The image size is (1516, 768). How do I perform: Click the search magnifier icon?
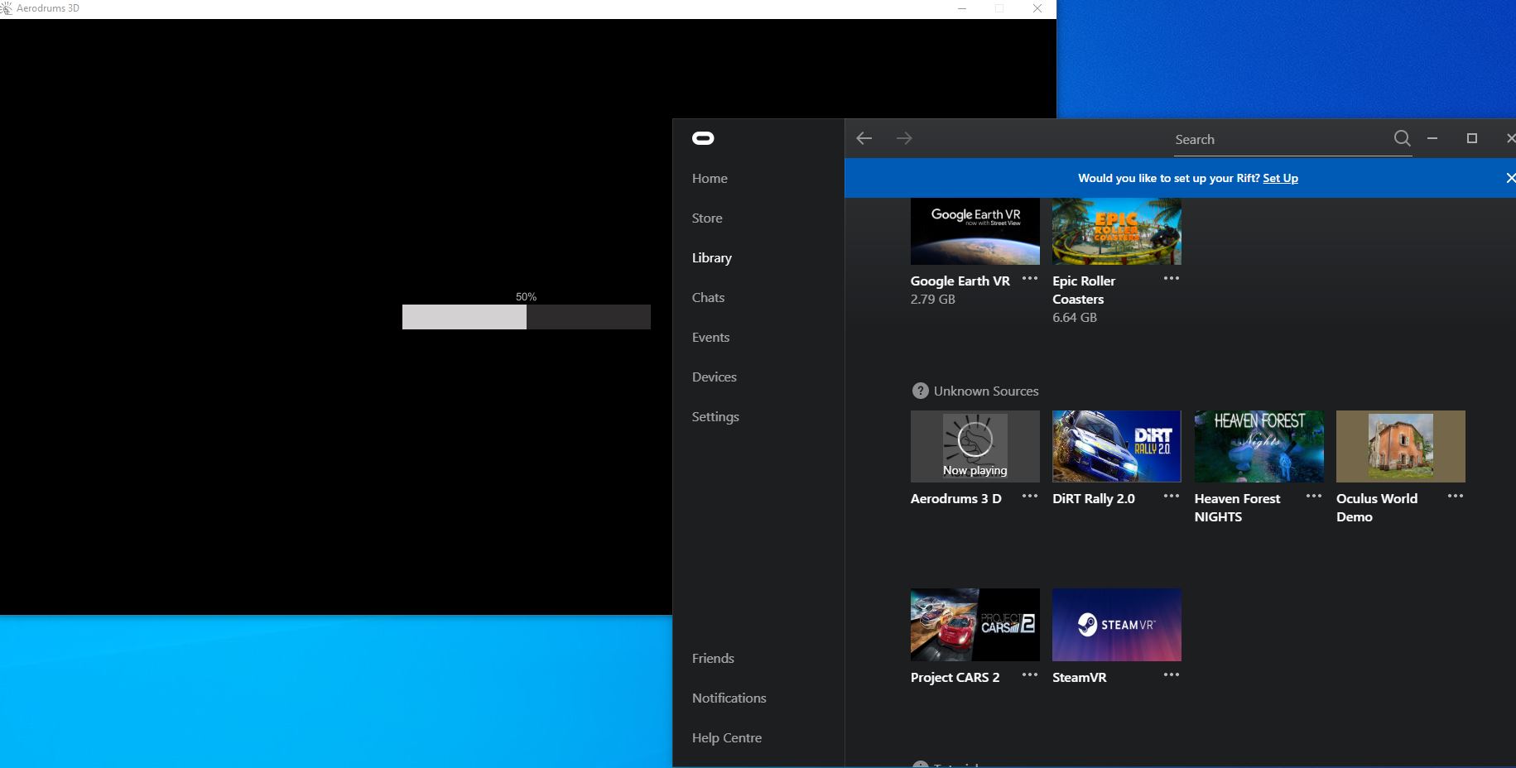click(1402, 138)
